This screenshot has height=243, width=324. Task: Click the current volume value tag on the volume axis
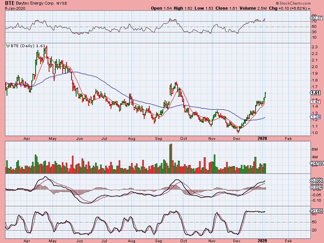pyautogui.click(x=317, y=163)
